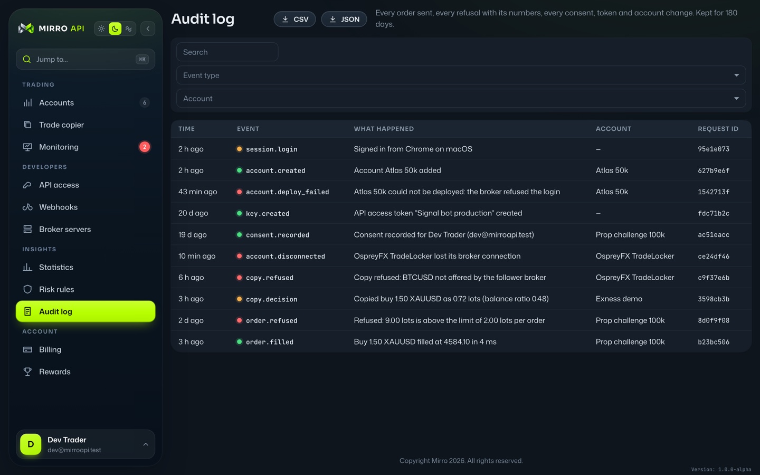Download audit log as CSV
Viewport: 760px width, 475px height.
coord(294,19)
